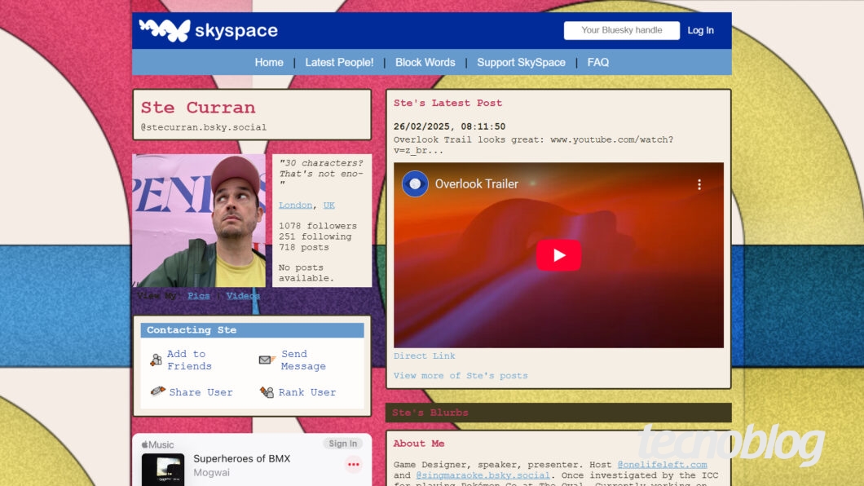Click the "Overlook Trail looks great" post text
864x486 pixels.
click(533, 145)
